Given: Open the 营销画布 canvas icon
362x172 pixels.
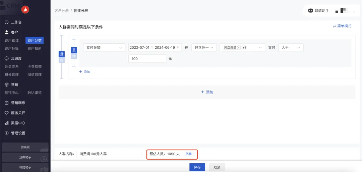Looking at the screenshot, I should (6, 103).
